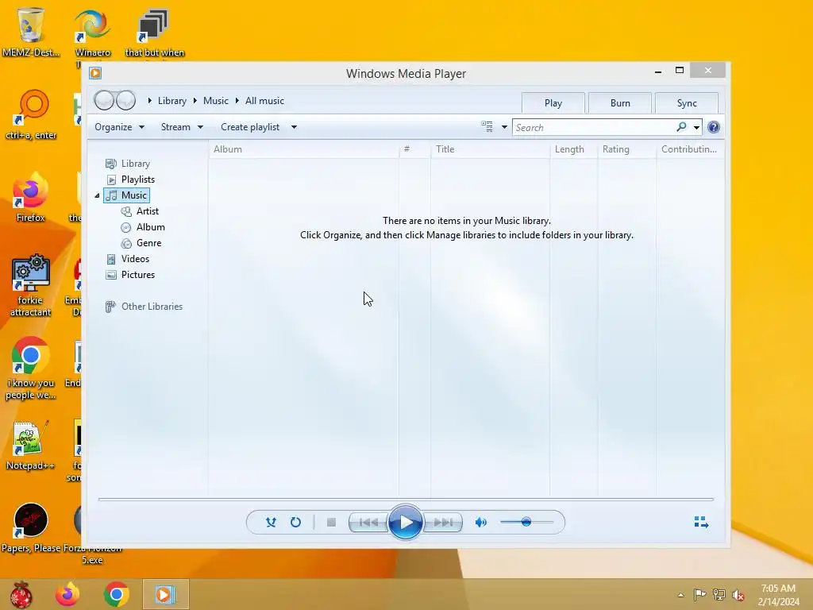Expand the breadcrumb arrow before Library
The height and width of the screenshot is (610, 813).
(149, 101)
